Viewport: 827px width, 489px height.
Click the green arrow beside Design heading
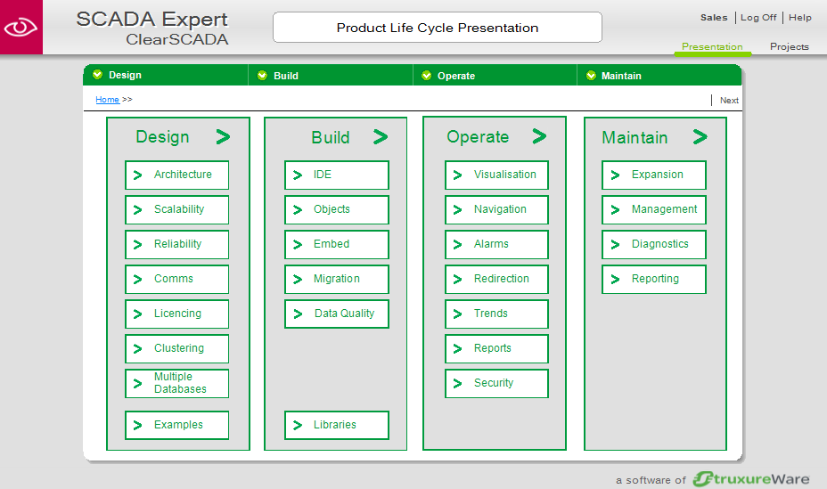click(x=223, y=137)
